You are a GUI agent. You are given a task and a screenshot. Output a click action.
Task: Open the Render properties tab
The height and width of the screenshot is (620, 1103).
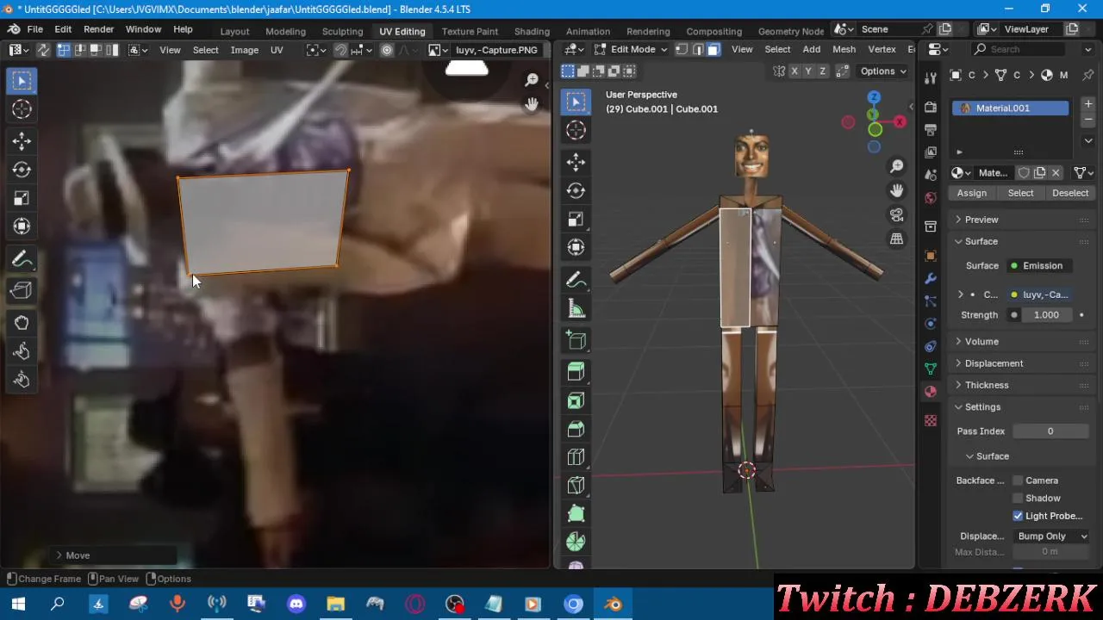(930, 107)
